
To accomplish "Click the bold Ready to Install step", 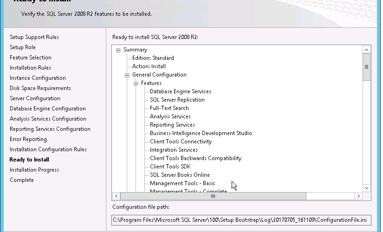I will tap(29, 160).
